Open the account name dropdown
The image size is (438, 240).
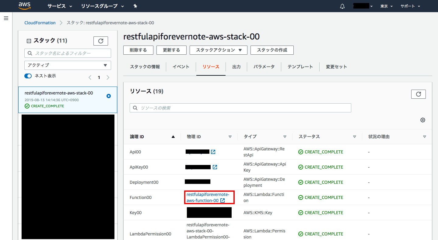click(x=363, y=6)
